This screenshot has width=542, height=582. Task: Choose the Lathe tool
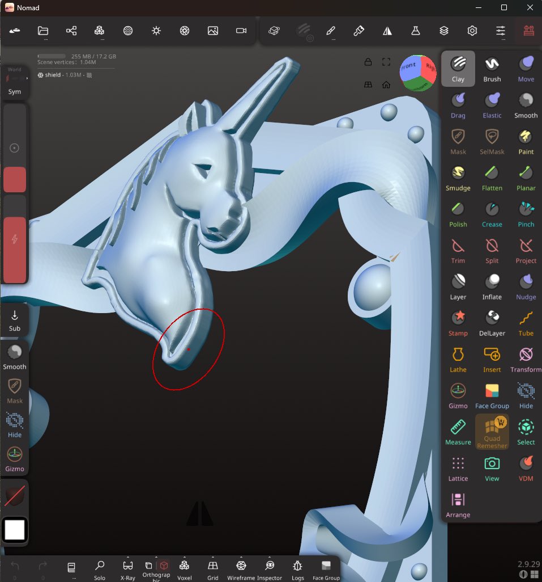(458, 360)
